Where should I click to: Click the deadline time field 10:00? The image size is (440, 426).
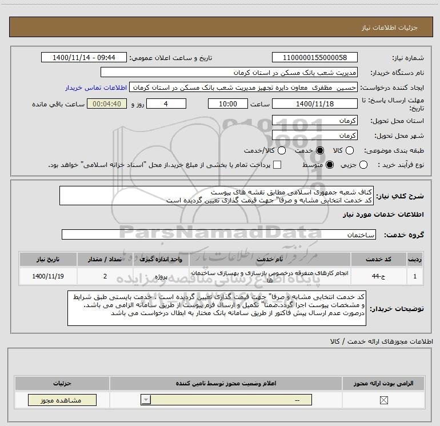pos(228,103)
